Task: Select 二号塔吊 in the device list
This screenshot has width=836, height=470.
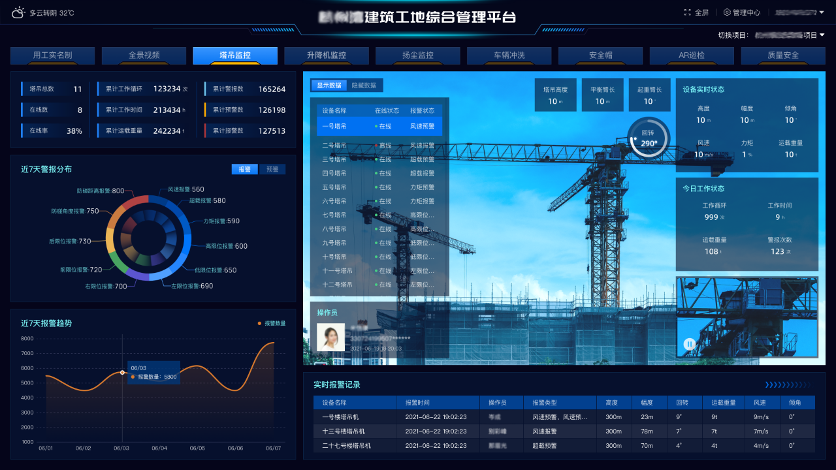Action: click(x=334, y=146)
